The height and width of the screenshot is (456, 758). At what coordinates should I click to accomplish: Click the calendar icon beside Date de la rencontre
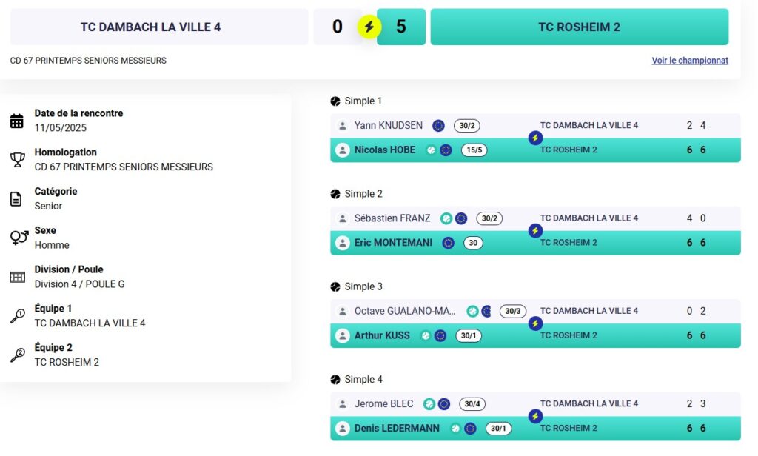(17, 121)
